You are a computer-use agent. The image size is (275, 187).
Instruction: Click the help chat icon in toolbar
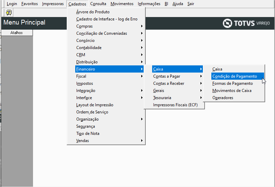pyautogui.click(x=9, y=13)
